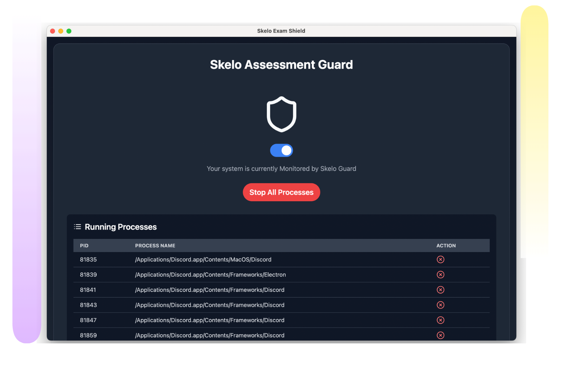Close the Skelo Exam Shield window

[x=53, y=31]
